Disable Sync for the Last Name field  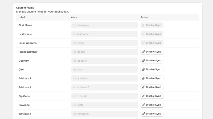(152, 34)
